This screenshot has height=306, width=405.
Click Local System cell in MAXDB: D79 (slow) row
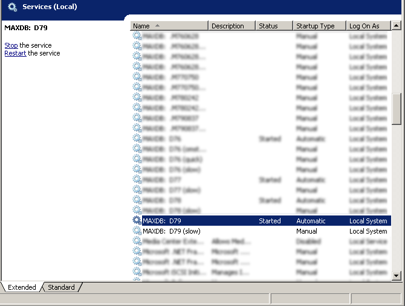pyautogui.click(x=368, y=231)
